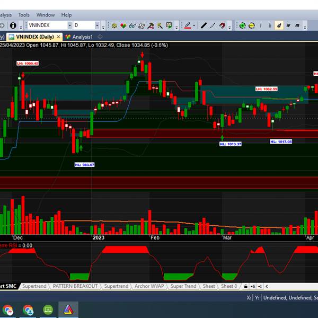Select the Supertrend tab before Archor WVAP
The image size is (318, 318).
116,286
